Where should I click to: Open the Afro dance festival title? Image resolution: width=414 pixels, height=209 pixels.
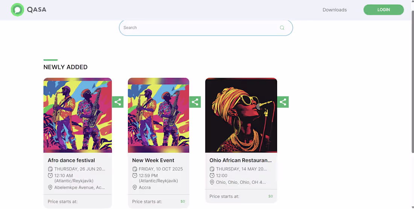[x=71, y=160]
